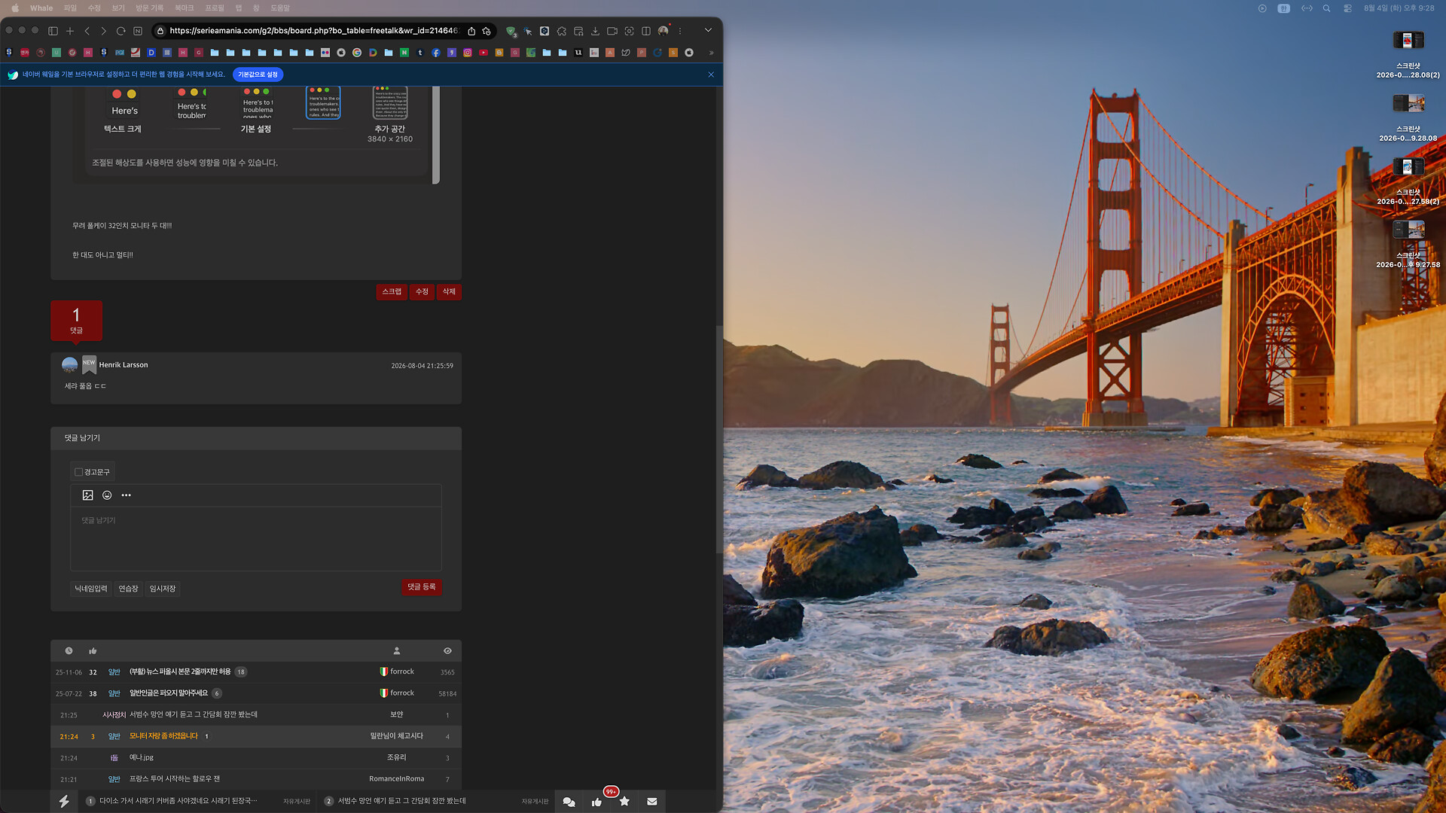The image size is (1446, 813).
Task: Click the 댓글 남기기 comment text field
Action: coord(256,539)
